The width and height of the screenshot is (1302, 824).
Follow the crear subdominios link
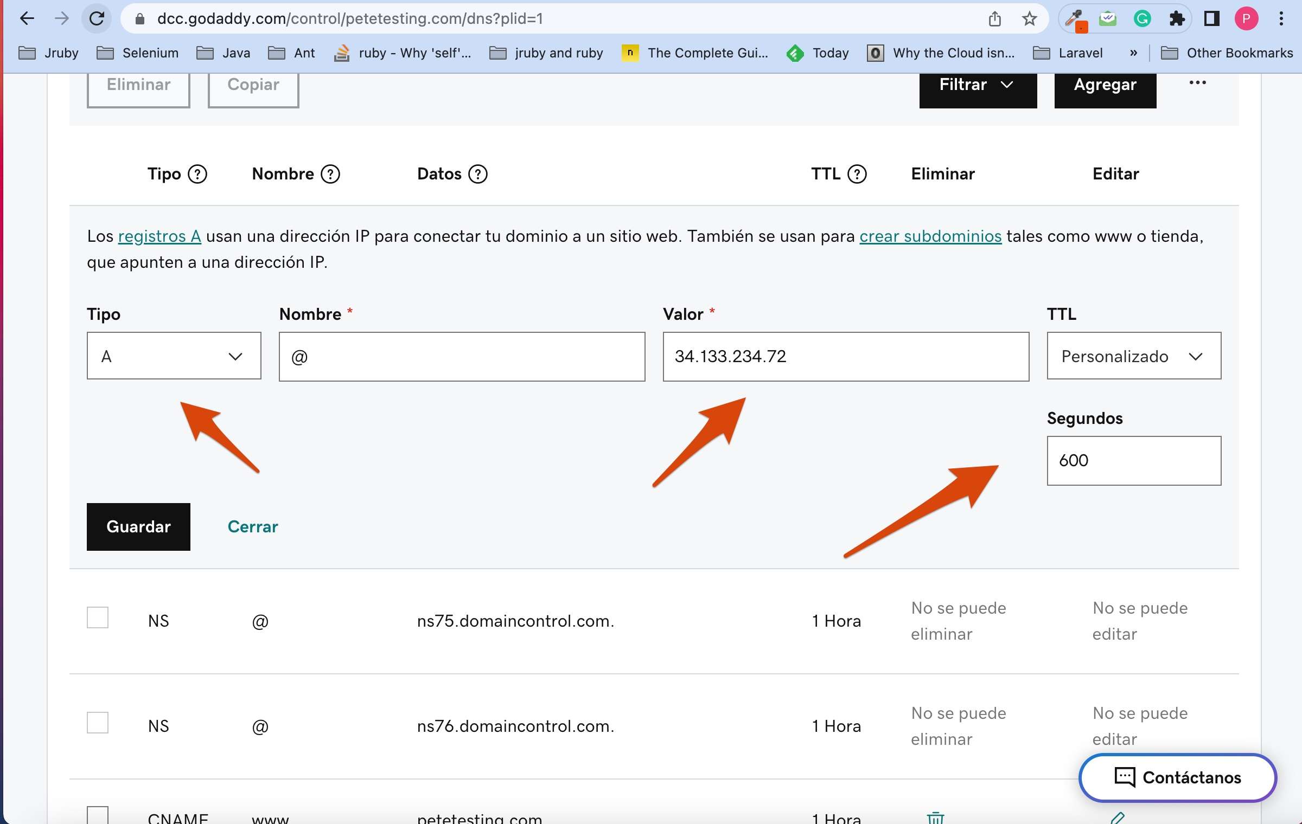tap(930, 236)
